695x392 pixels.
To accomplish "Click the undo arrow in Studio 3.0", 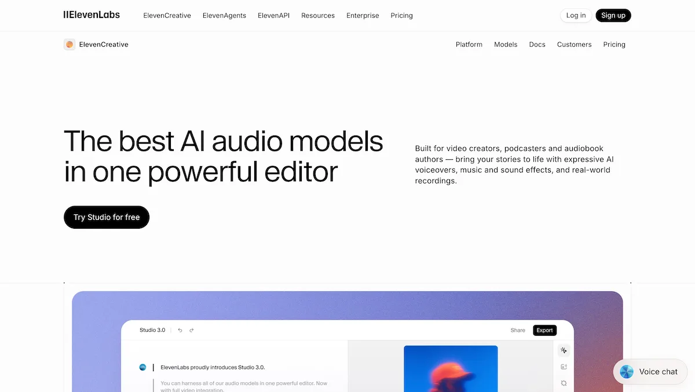I will (180, 330).
